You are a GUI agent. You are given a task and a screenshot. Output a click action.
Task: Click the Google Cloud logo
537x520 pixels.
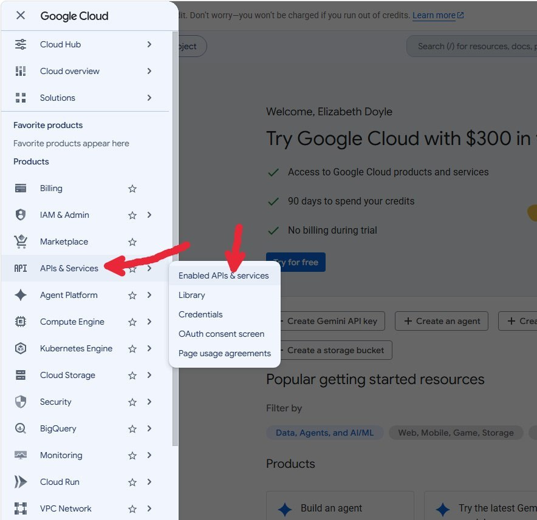(x=74, y=16)
